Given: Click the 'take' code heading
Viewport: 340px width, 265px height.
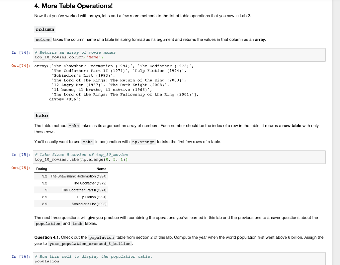Looking at the screenshot, I should 42,115.
